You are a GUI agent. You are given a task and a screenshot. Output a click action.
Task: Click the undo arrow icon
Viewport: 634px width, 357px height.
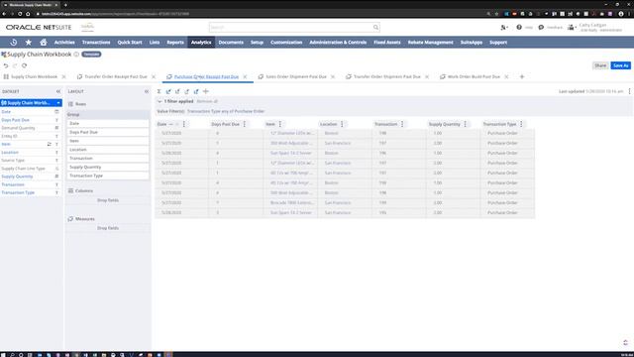[x=6, y=65]
